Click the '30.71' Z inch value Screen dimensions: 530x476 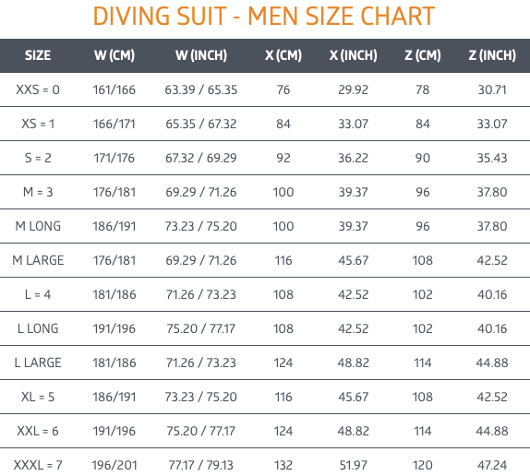[492, 89]
